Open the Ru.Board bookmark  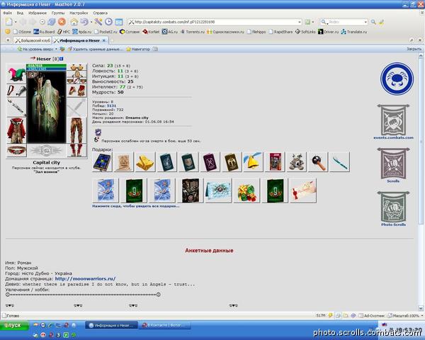click(x=44, y=32)
